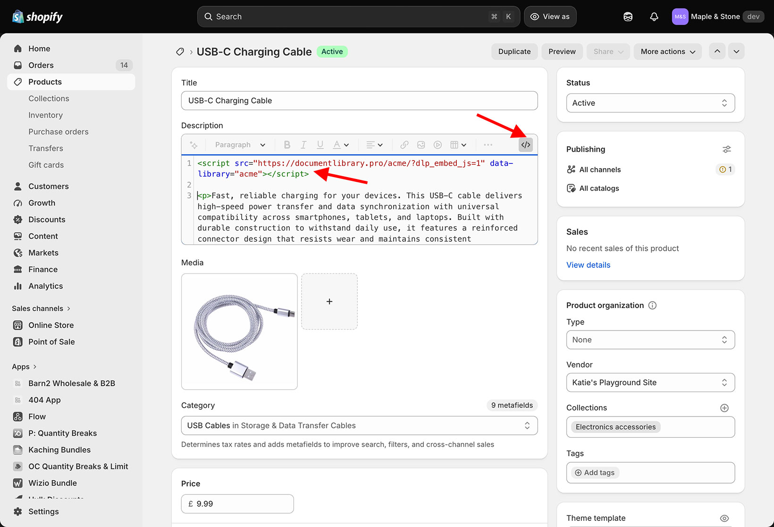Click the Markets sidebar icon

[18, 253]
